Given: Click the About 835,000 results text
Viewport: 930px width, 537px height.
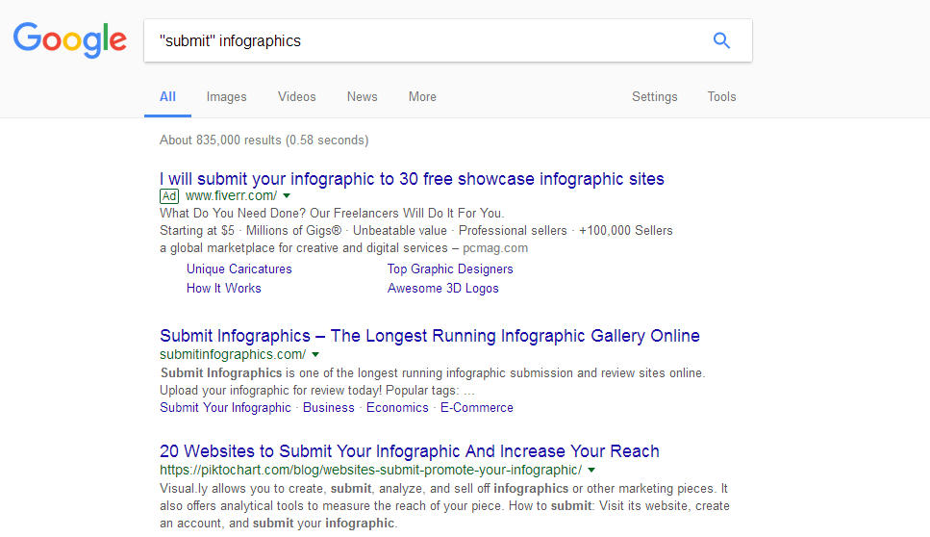Looking at the screenshot, I should [x=264, y=141].
